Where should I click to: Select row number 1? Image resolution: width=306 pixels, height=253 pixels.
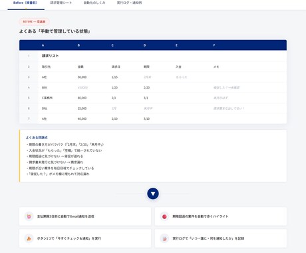tap(29, 56)
